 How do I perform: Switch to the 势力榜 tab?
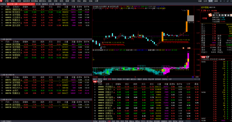click(x=38, y=4)
